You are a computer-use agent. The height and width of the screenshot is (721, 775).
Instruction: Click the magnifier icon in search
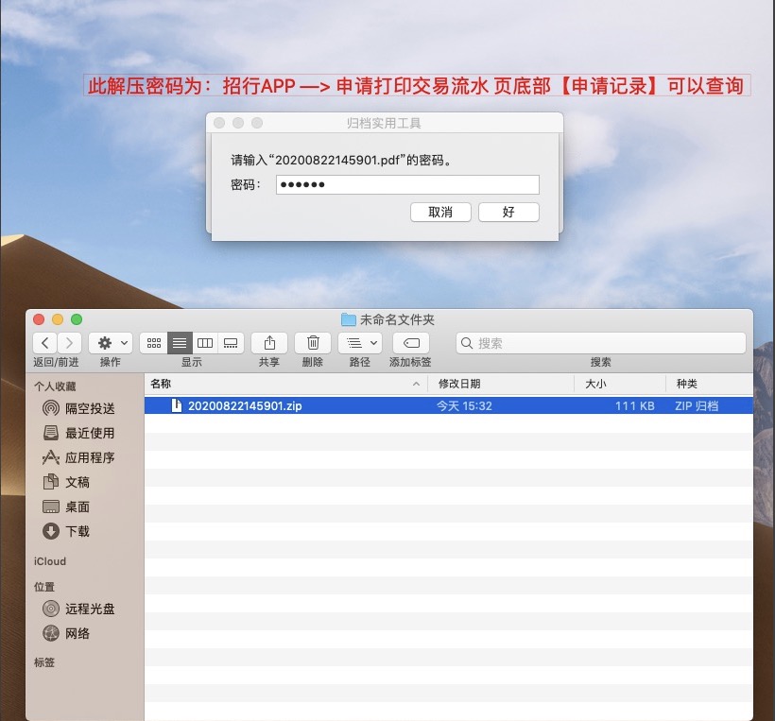(x=467, y=342)
